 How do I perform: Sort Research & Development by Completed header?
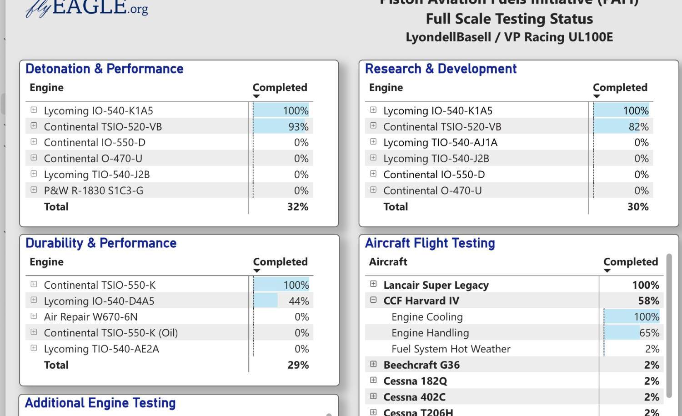(620, 88)
